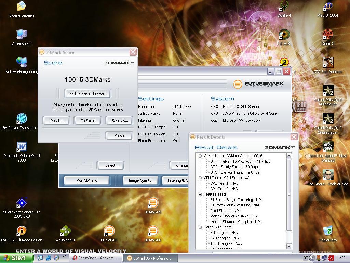
Task: Click Online ResultBrowser button
Action: [x=87, y=93]
